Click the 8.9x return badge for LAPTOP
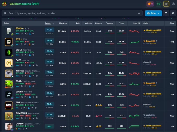This screenshot has height=132, width=177. 50,126
